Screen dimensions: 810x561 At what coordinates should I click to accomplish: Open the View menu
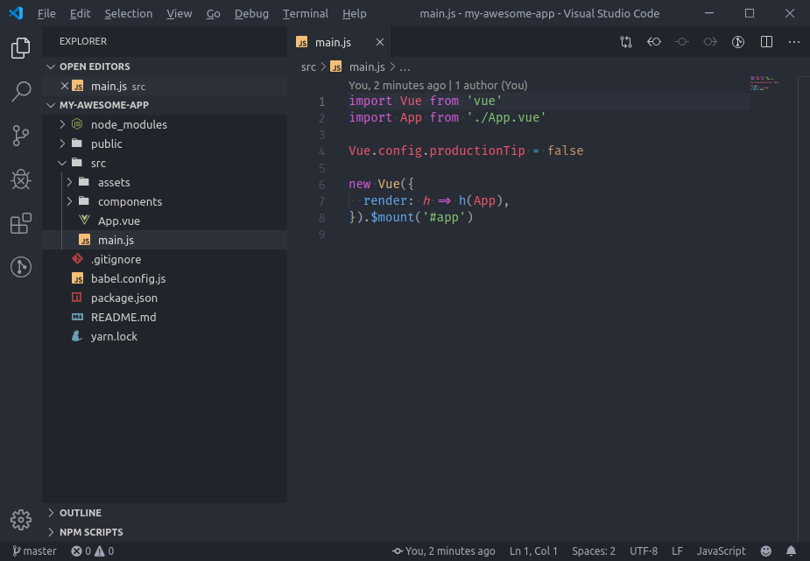click(x=180, y=13)
